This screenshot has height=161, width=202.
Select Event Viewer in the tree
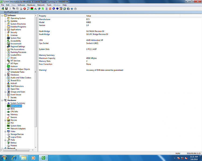16,95
